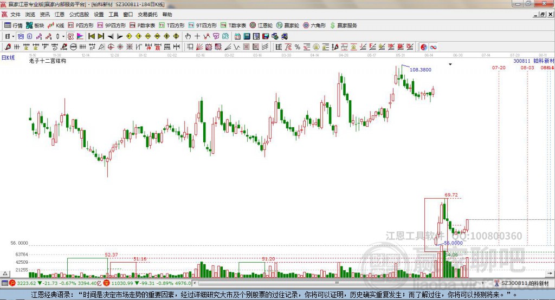Open T四方形 time square
Screen dimensions: 555x300
pos(172,25)
